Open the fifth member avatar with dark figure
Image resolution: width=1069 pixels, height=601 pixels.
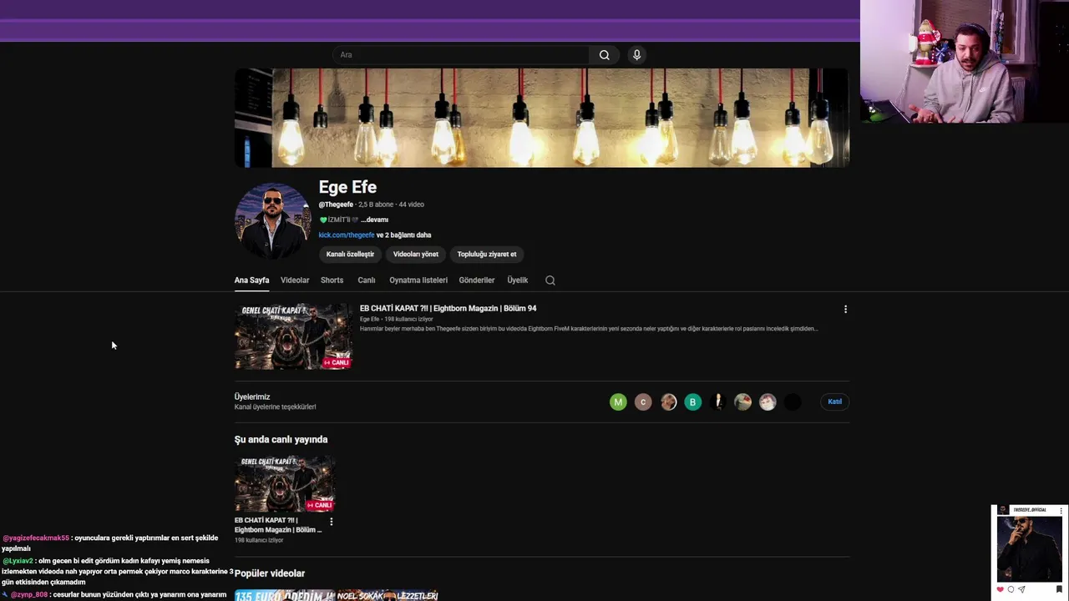[717, 402]
